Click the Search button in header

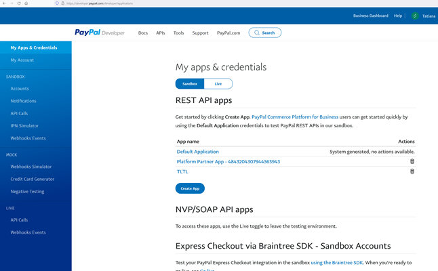(264, 33)
